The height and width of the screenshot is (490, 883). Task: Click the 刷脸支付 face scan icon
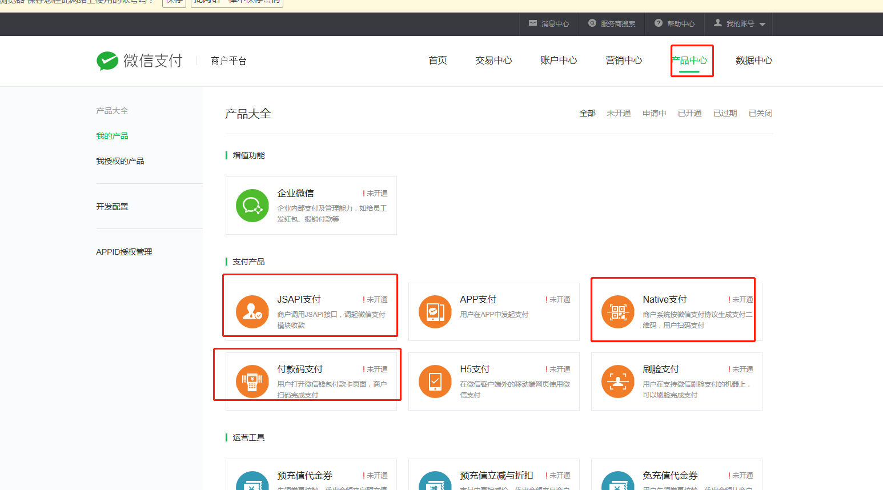pyautogui.click(x=618, y=381)
